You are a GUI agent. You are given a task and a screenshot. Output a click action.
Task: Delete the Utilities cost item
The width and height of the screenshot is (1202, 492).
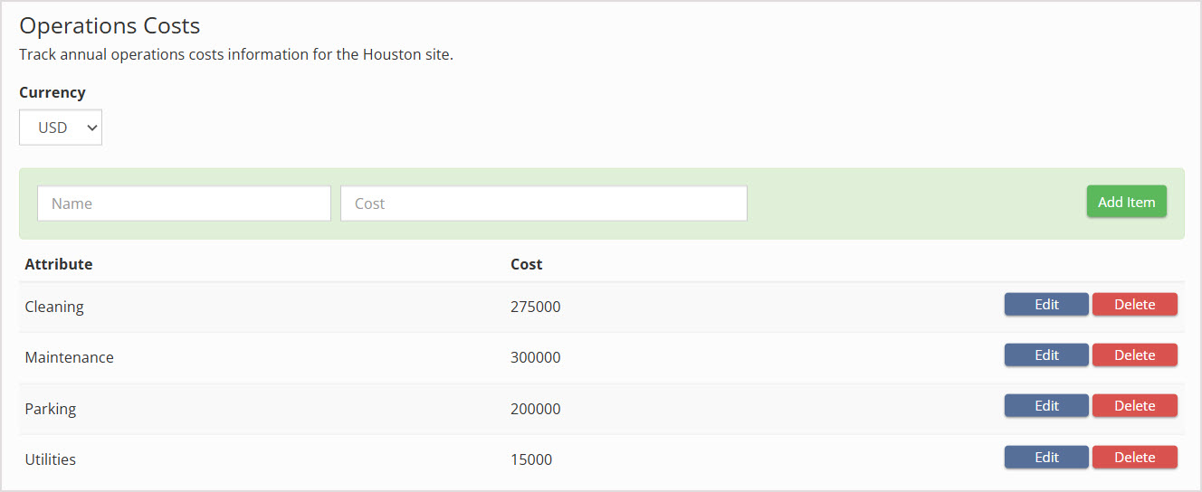tap(1134, 458)
